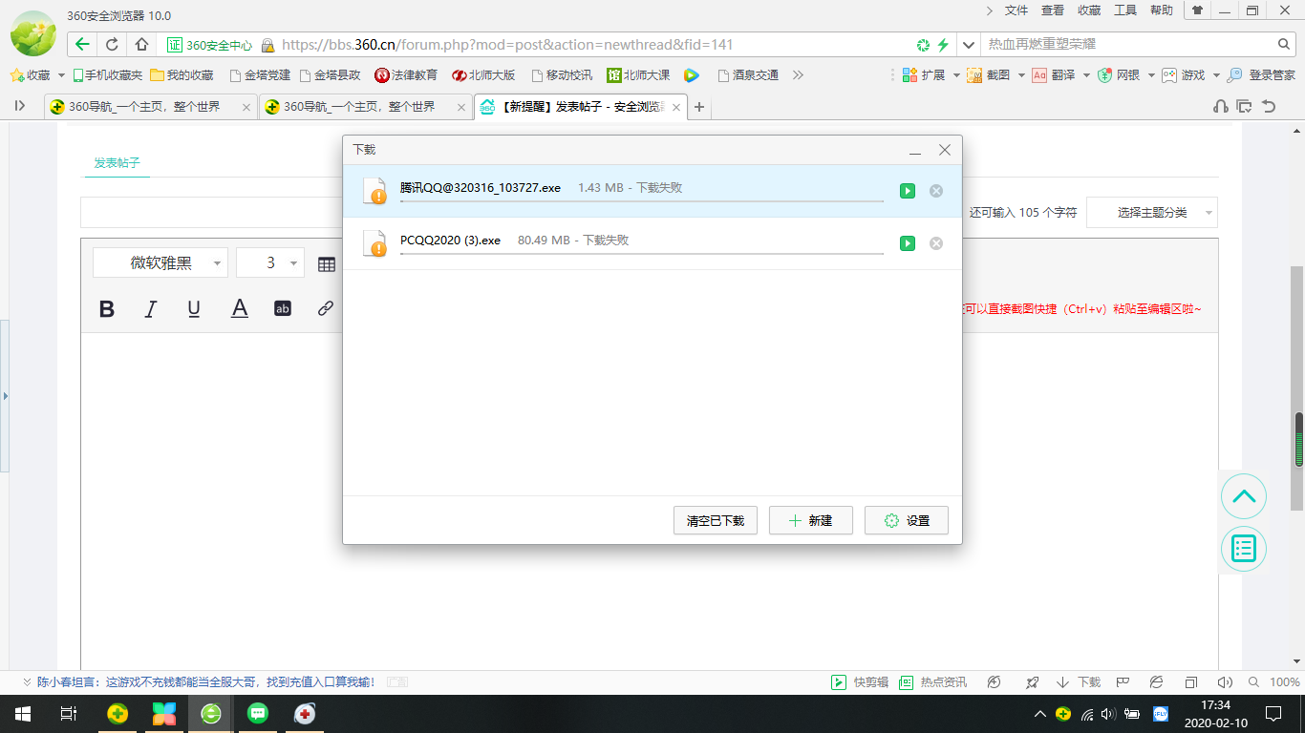This screenshot has height=733, width=1305.
Task: Expand the menu chevron left of 文件
Action: [x=990, y=10]
